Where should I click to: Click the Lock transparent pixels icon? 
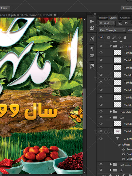tap(108, 37)
